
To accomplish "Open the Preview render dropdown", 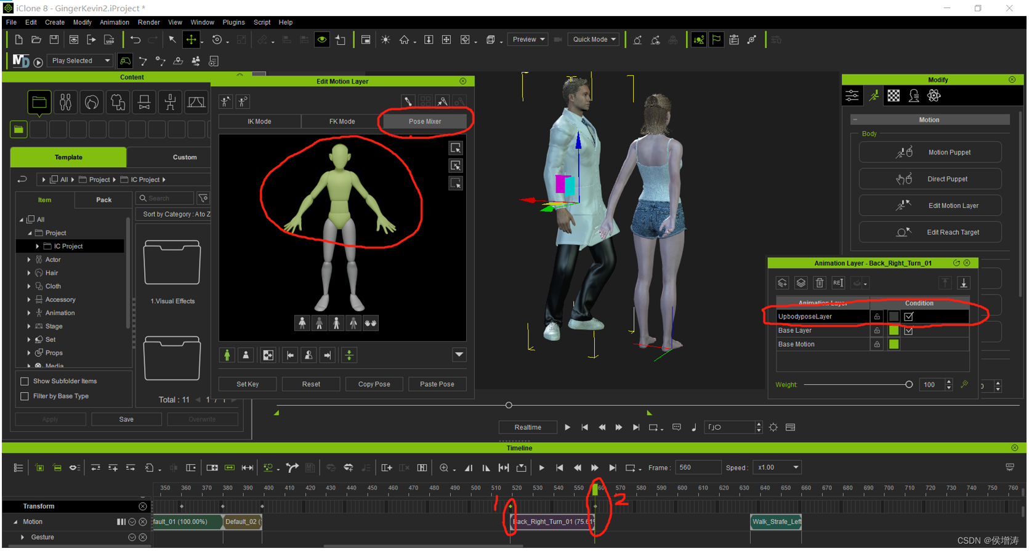I will tap(529, 40).
